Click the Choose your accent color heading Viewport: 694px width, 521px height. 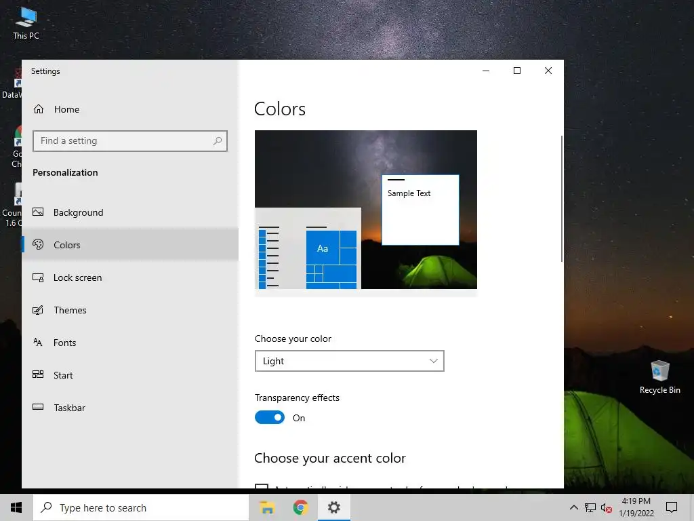[330, 458]
